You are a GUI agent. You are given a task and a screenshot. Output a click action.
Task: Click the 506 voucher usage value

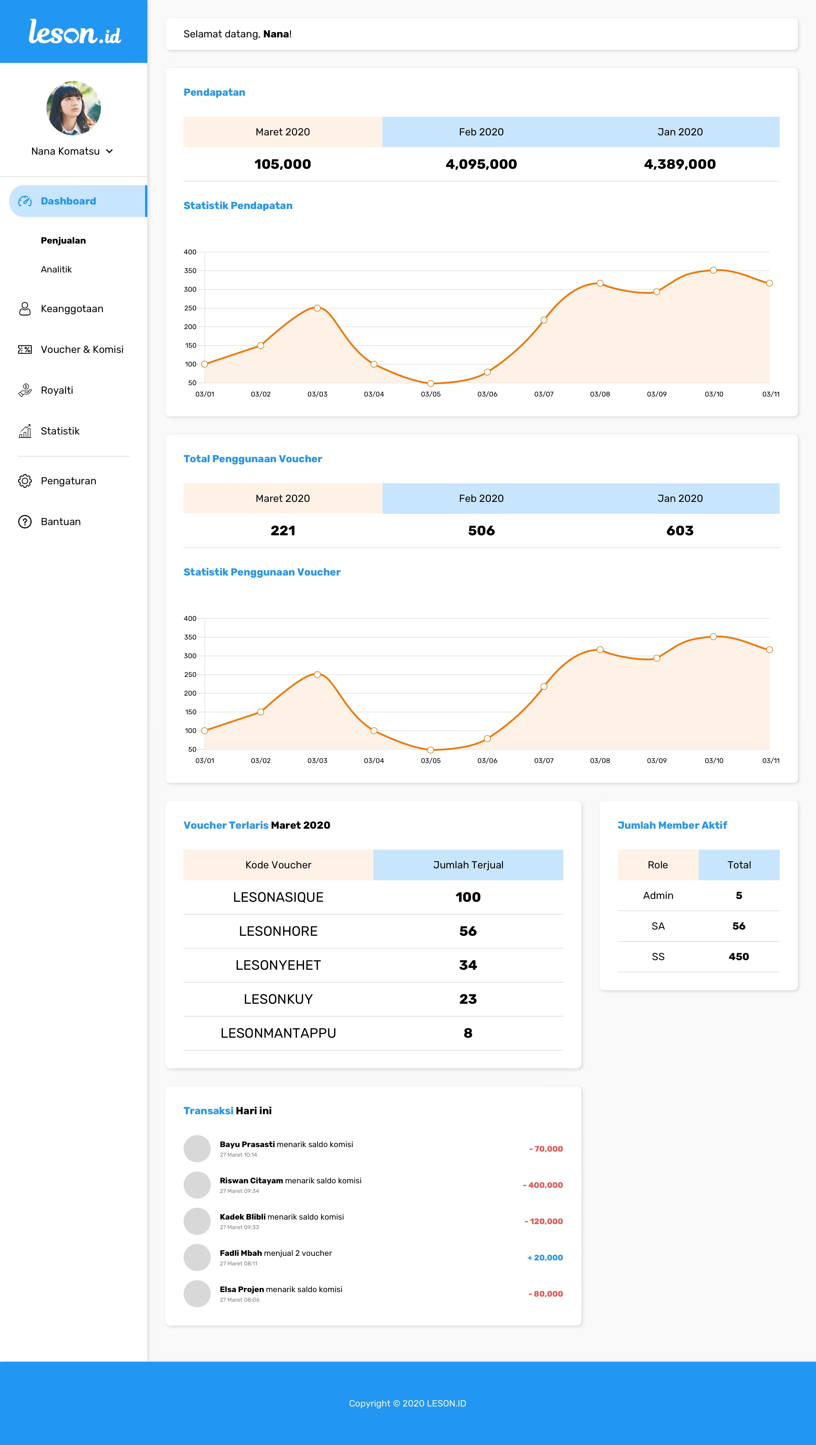click(481, 531)
